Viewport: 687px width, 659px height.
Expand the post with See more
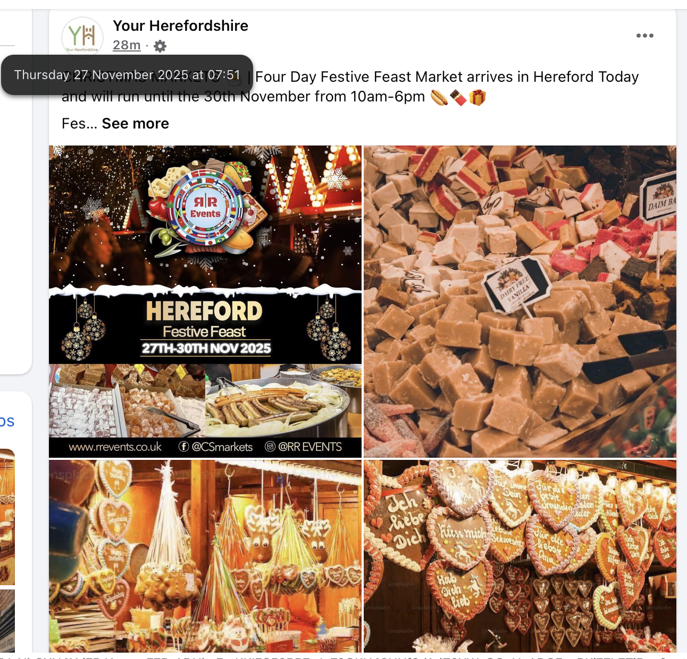(x=135, y=124)
